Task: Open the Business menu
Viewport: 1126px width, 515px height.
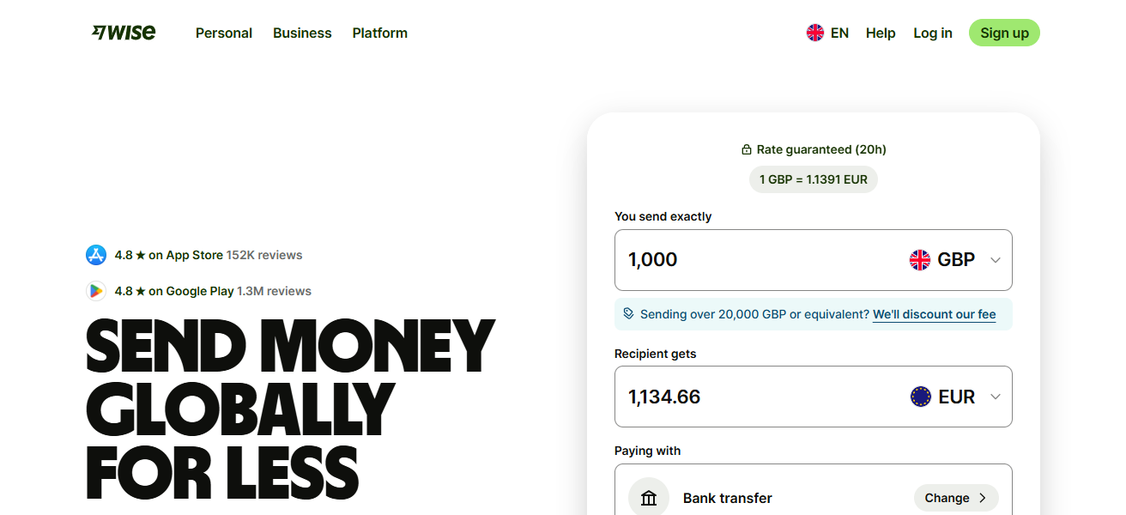Action: [x=302, y=33]
